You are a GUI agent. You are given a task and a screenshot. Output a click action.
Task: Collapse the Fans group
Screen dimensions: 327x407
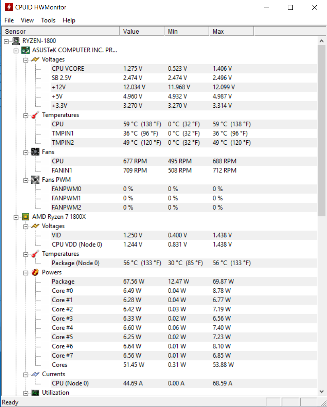pyautogui.click(x=26, y=153)
